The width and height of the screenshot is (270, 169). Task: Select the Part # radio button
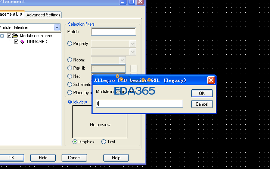point(69,68)
